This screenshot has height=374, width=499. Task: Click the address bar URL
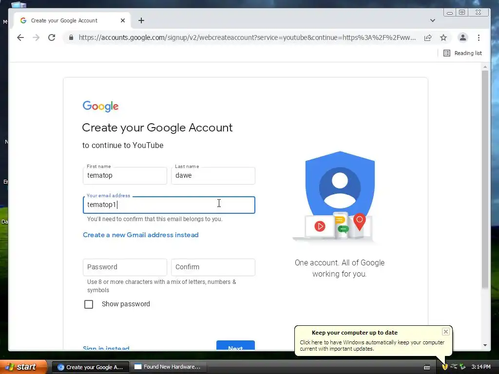[247, 37]
